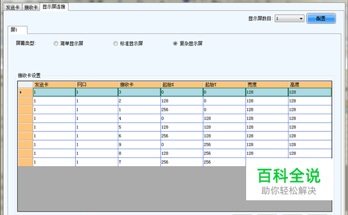Screen dimensions: 348x215
Task: Click the 起始Y cell 0 in the highlighted row
Action: [x=224, y=92]
